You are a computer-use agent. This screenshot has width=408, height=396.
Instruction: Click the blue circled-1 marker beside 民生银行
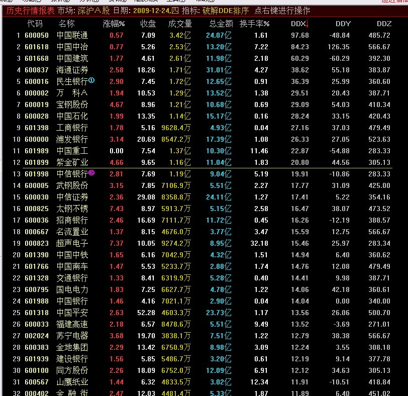coord(91,80)
